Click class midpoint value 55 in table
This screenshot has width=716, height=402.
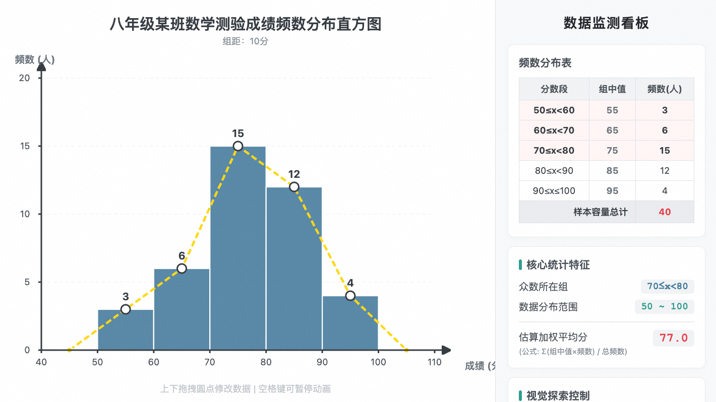pyautogui.click(x=613, y=110)
